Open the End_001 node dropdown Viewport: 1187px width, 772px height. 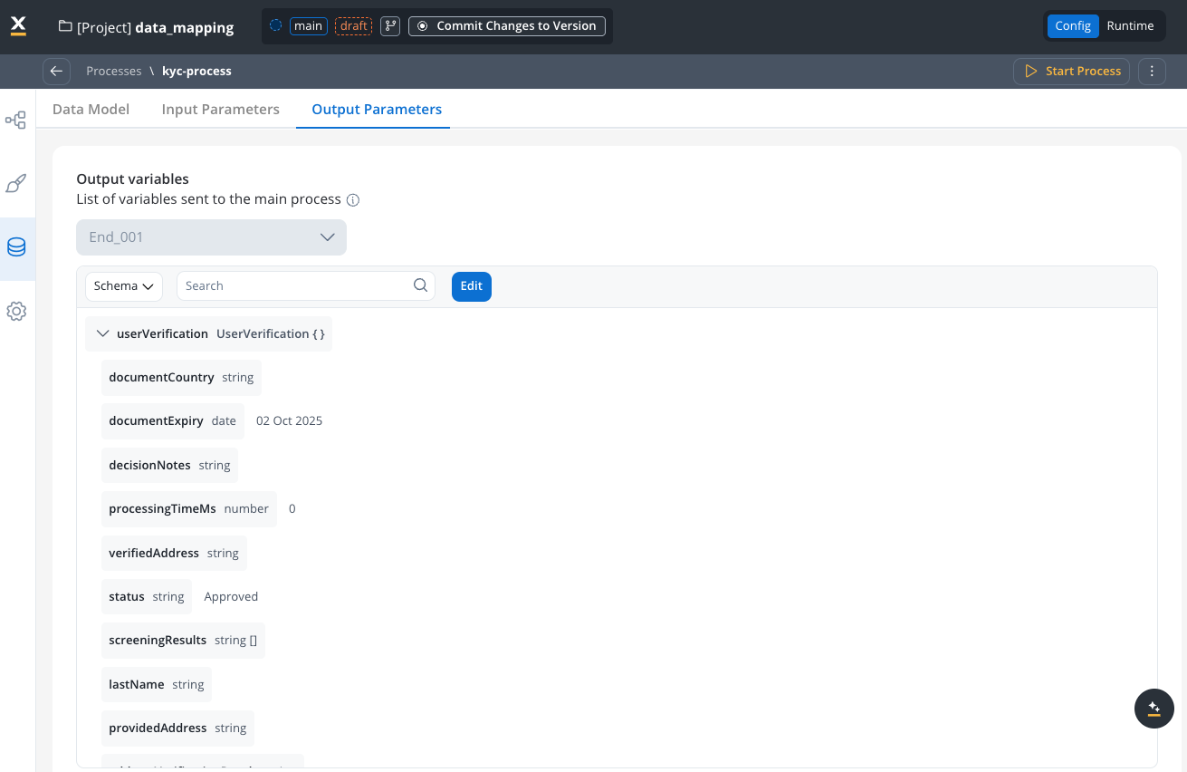[211, 237]
